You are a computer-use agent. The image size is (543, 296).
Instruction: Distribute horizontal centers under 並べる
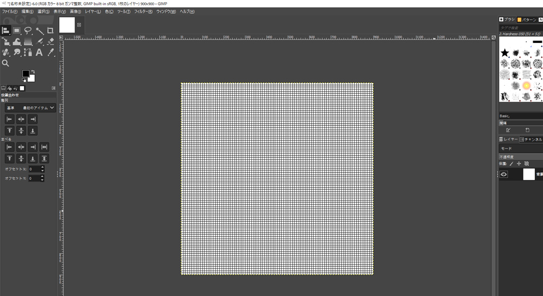[x=21, y=147]
